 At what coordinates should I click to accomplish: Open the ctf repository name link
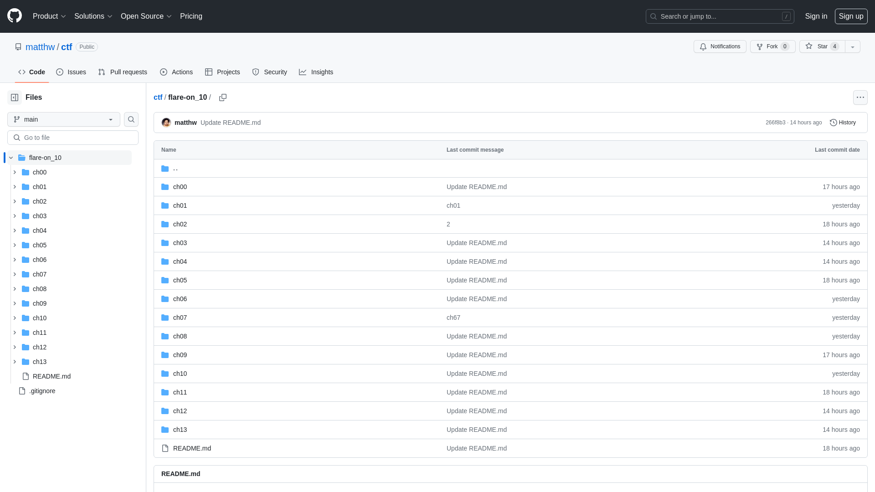(x=67, y=47)
